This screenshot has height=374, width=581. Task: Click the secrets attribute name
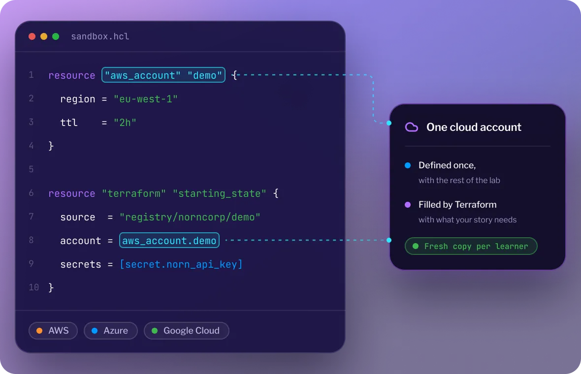pyautogui.click(x=80, y=264)
